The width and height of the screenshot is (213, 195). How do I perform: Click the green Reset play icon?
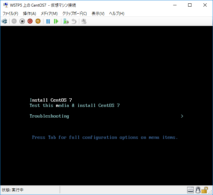(56, 21)
